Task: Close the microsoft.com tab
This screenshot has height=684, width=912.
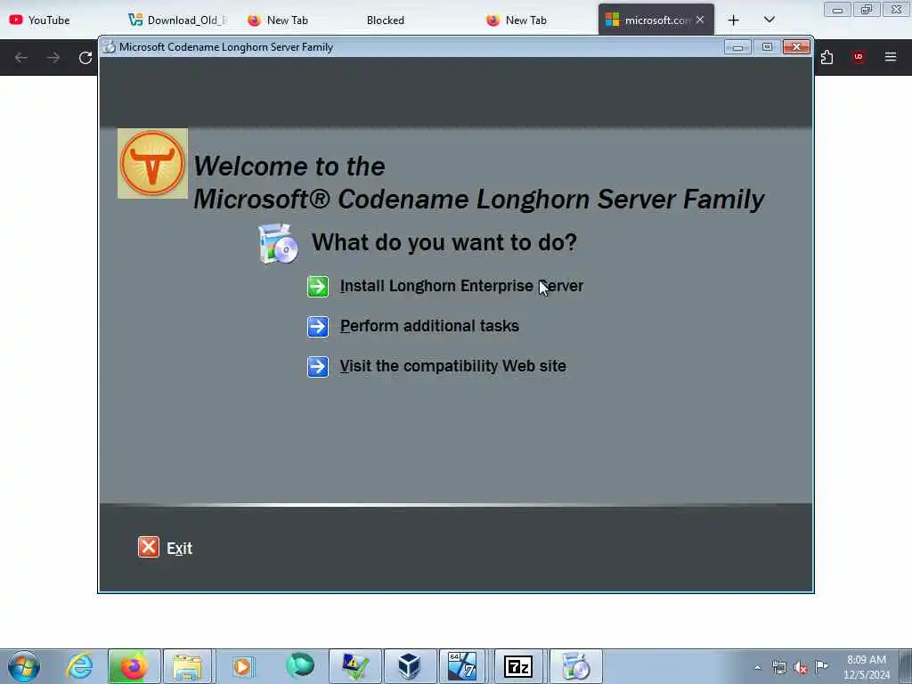Action: 700,20
